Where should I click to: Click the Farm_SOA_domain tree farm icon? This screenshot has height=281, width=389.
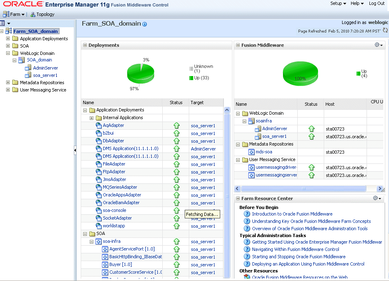point(9,31)
